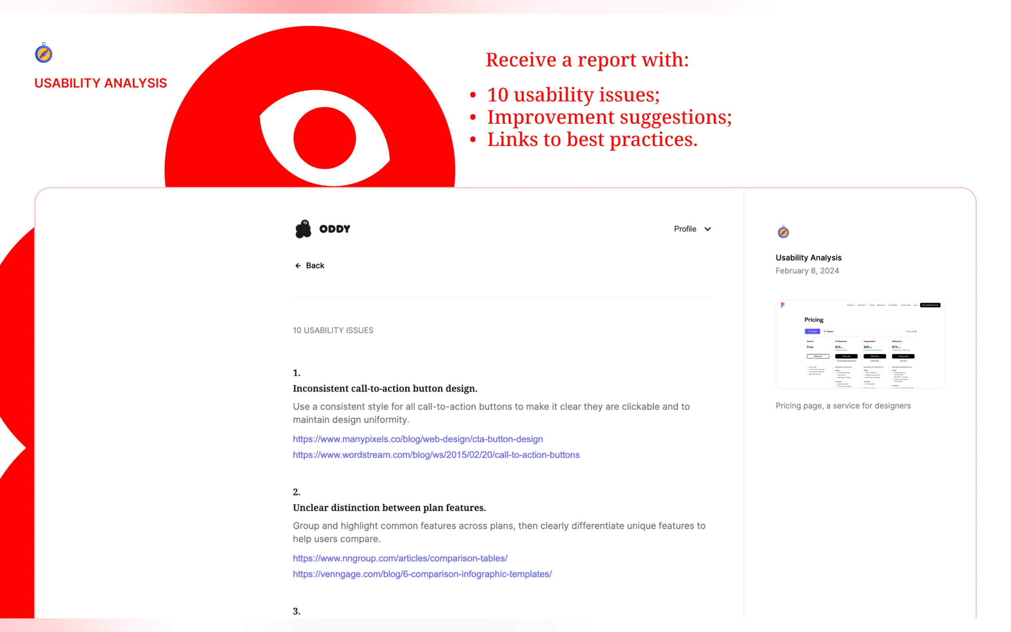Click the back arrow icon
Image resolution: width=1011 pixels, height=632 pixels.
click(298, 266)
